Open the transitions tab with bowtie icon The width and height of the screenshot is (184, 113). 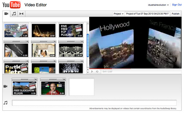coord(21,14)
